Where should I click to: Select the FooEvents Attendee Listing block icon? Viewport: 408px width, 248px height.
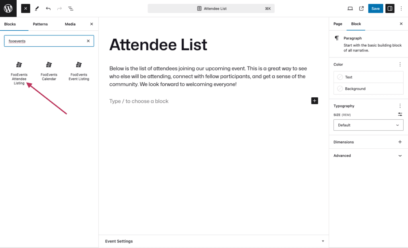click(x=19, y=65)
